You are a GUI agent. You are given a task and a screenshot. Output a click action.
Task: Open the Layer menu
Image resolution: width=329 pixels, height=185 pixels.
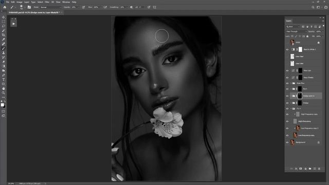[27, 2]
